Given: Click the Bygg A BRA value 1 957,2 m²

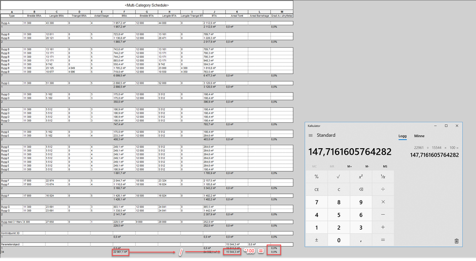Looking at the screenshot, I should pos(124,23).
